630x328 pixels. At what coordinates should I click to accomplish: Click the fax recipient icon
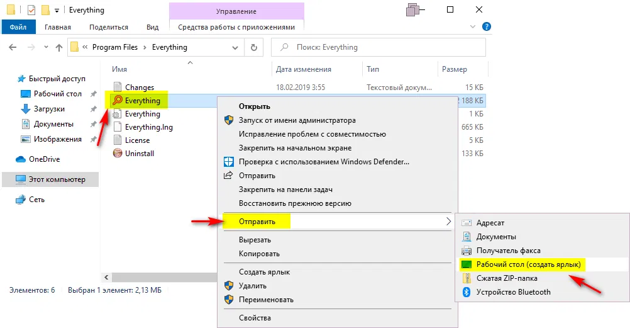tap(467, 251)
